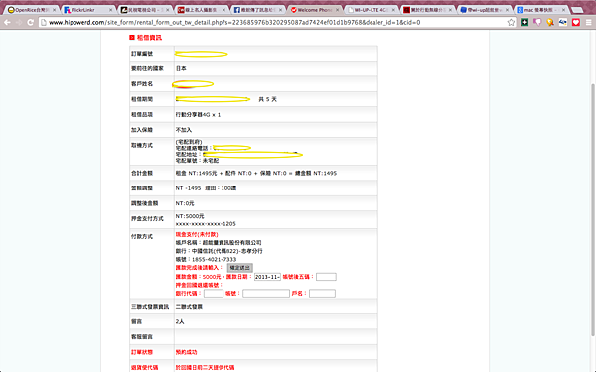Image resolution: width=596 pixels, height=372 pixels.
Task: Click the yellow lightbulb extension icon
Action: pos(550,23)
